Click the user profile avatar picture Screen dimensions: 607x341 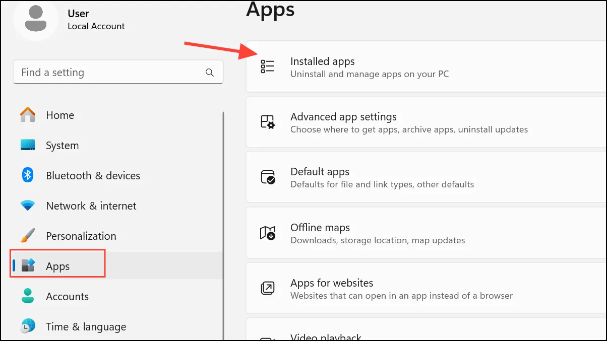35,18
